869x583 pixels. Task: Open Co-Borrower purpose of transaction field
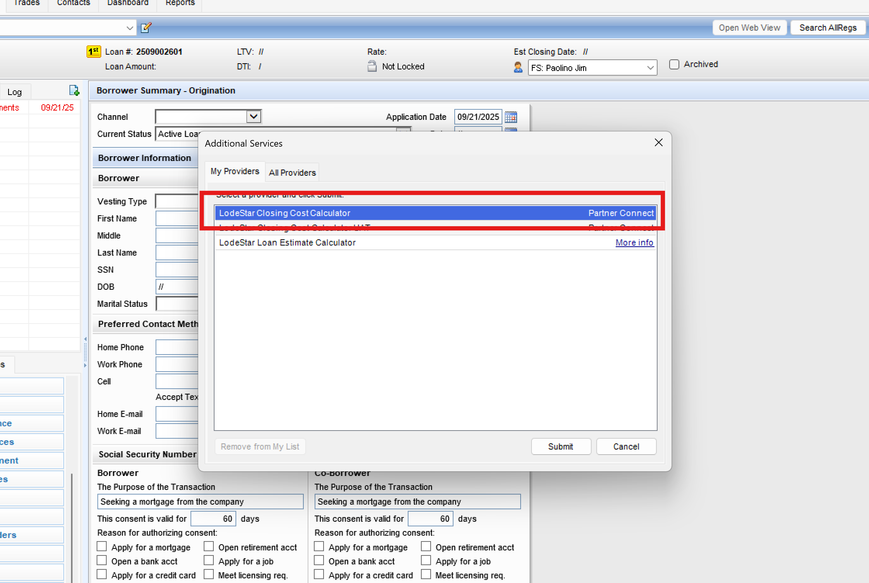coord(417,502)
